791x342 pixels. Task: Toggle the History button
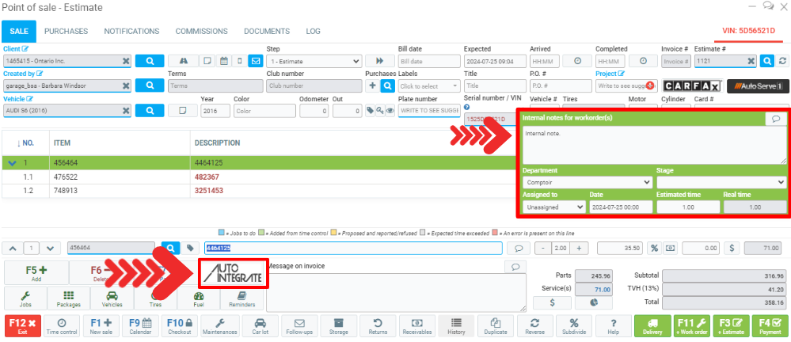[x=457, y=327]
